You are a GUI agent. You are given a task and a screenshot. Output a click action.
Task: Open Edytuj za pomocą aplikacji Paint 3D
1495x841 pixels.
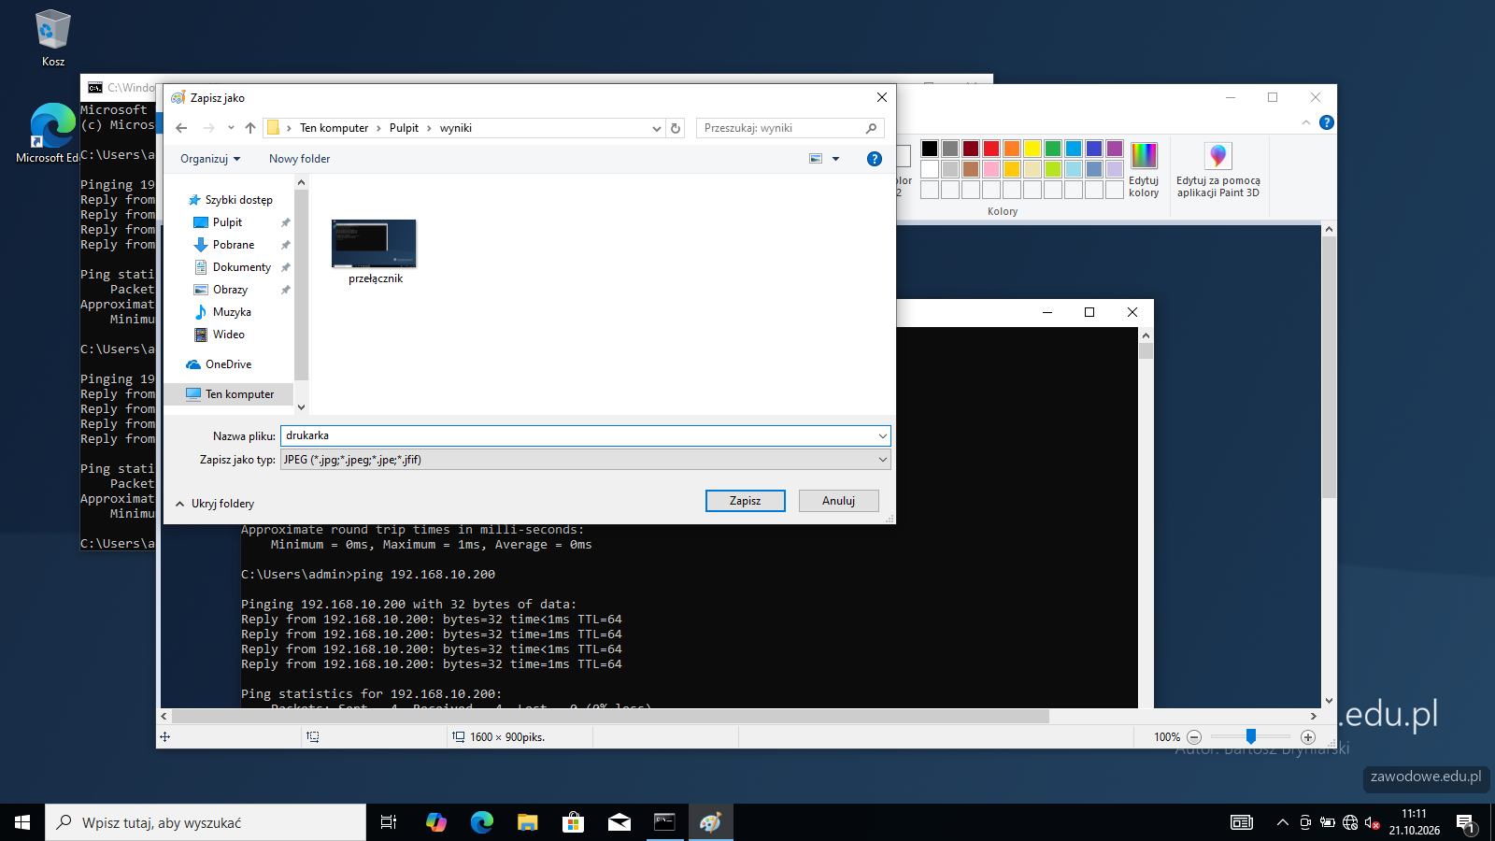[x=1218, y=168]
